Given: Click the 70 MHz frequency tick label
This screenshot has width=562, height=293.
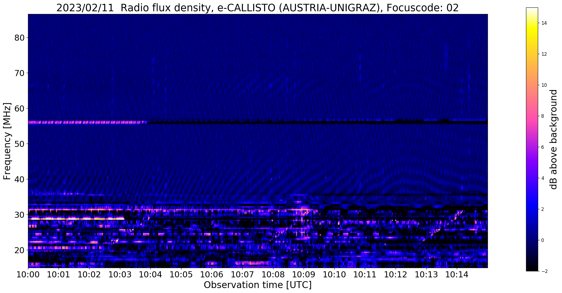Looking at the screenshot, I should 19,73.
